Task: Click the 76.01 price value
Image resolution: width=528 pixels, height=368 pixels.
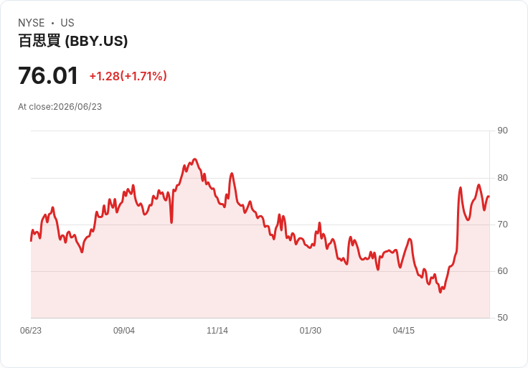Action: [48, 75]
